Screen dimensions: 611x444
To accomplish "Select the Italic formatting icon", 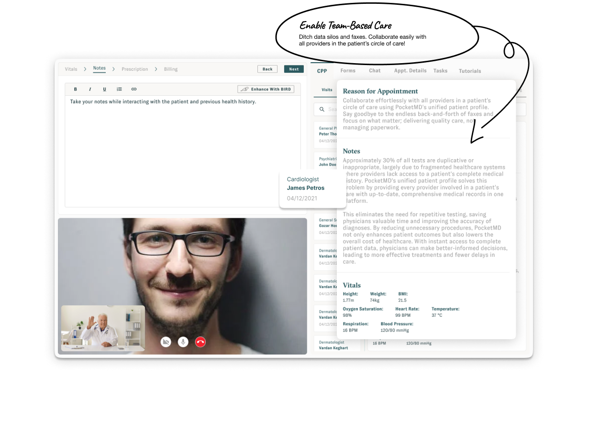I will (x=89, y=89).
